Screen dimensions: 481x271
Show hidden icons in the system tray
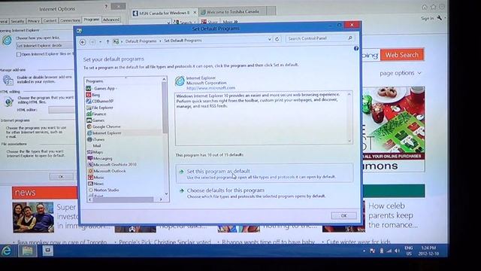coord(364,251)
